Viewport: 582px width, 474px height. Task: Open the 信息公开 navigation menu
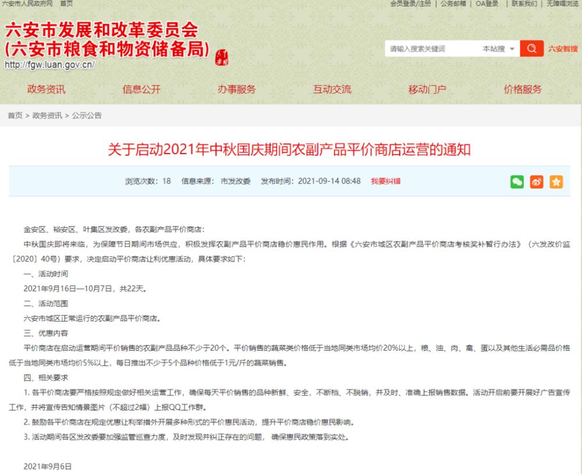141,89
